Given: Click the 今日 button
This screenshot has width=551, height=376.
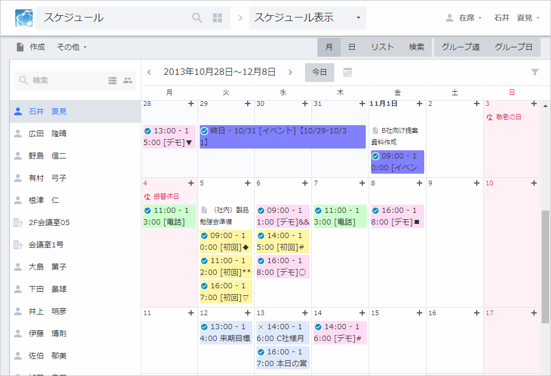Looking at the screenshot, I should (x=319, y=72).
